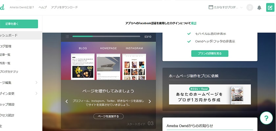Viewport: 276px width, 131px height.
Task: Click the Ameba Owndからのお知らせ heading
Action: coord(190,126)
